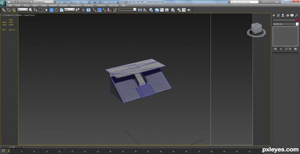Click the Undo arrow in quick access toolbar
Screen dimensions: 300x154
pyautogui.click(x=20, y=2)
